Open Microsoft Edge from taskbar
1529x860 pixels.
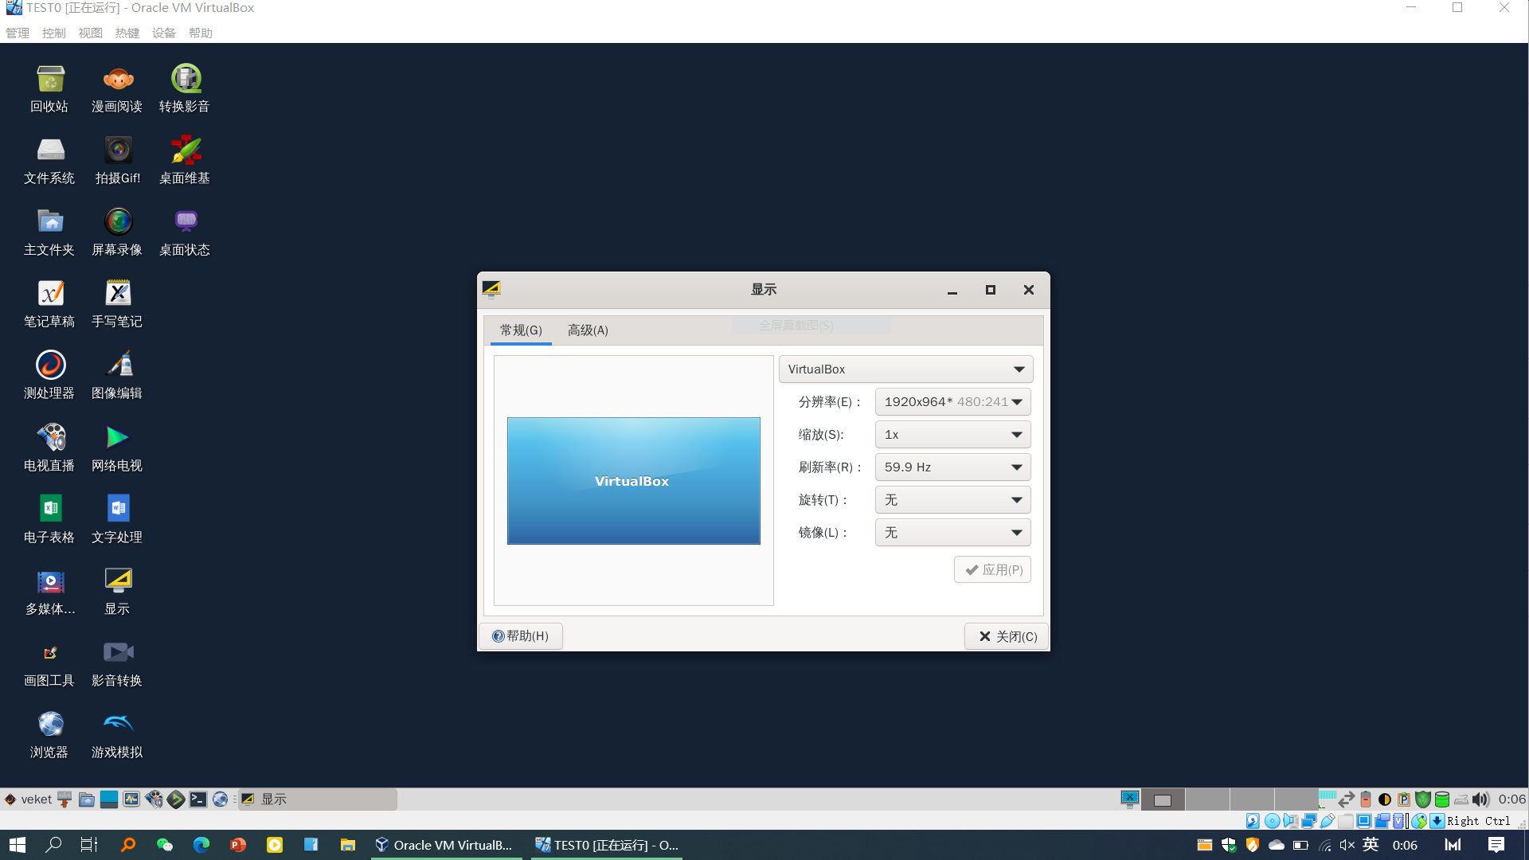coord(201,845)
